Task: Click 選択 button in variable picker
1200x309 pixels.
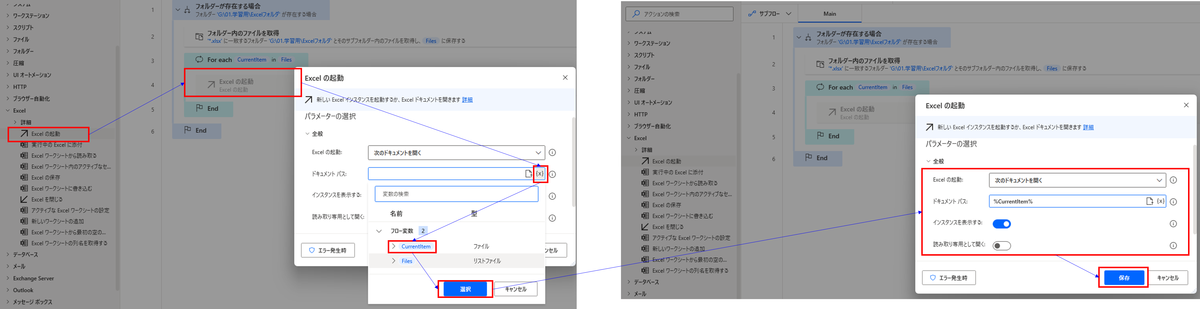Action: coord(465,289)
